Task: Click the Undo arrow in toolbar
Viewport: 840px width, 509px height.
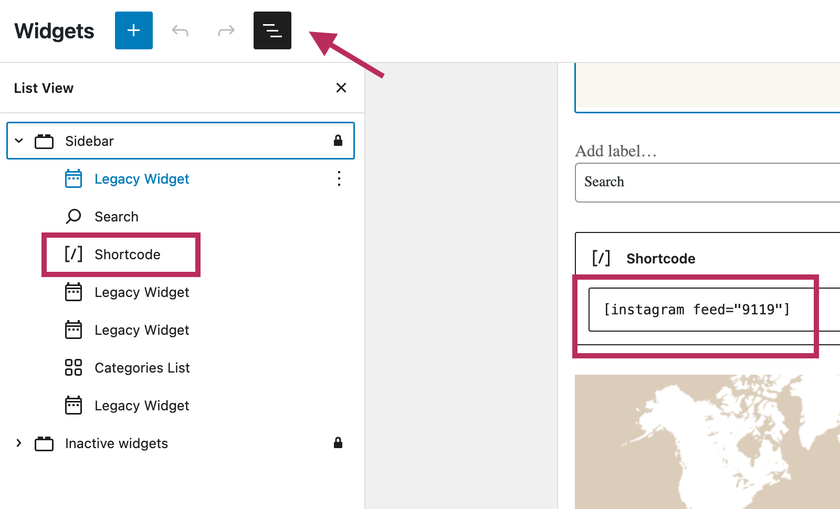Action: click(180, 31)
